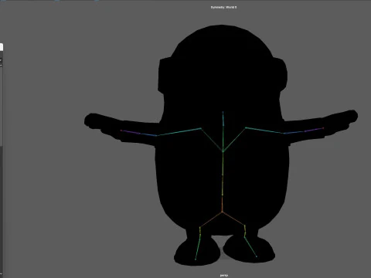Select the chest joint where both clavicle bones meet

point(223,151)
